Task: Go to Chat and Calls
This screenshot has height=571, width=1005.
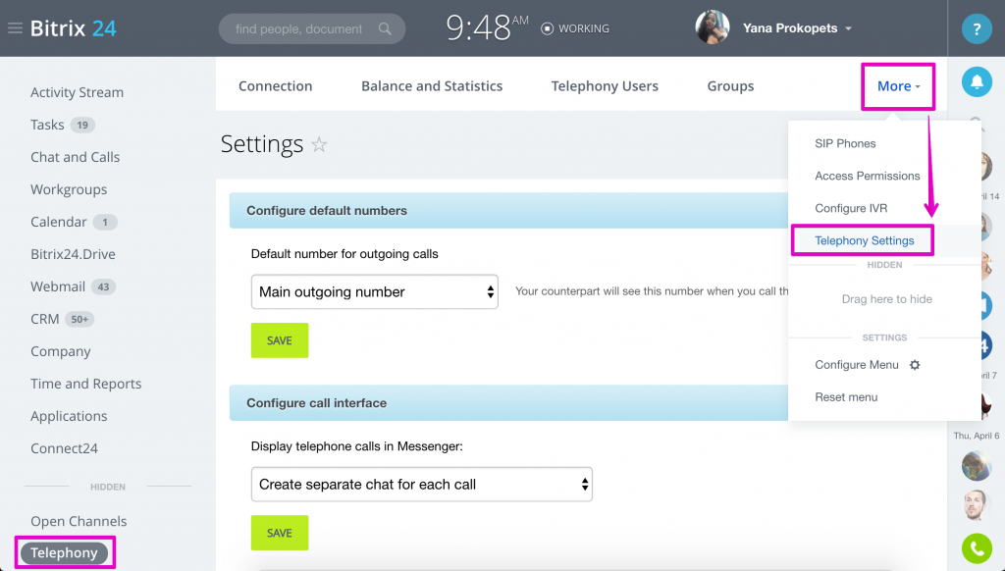Action: pos(75,157)
